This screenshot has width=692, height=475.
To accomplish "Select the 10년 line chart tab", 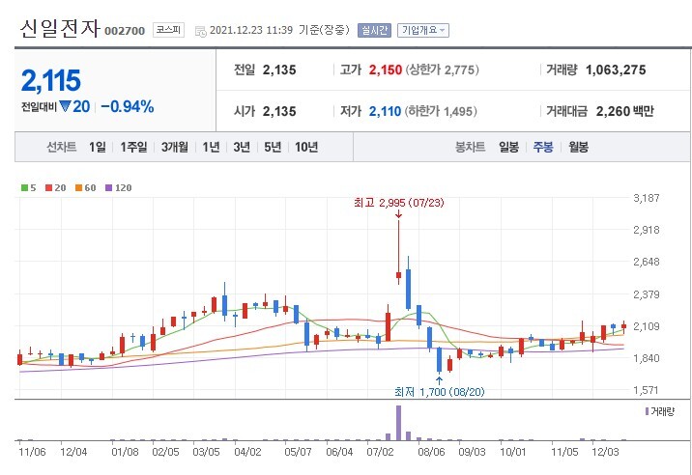I will pos(306,147).
